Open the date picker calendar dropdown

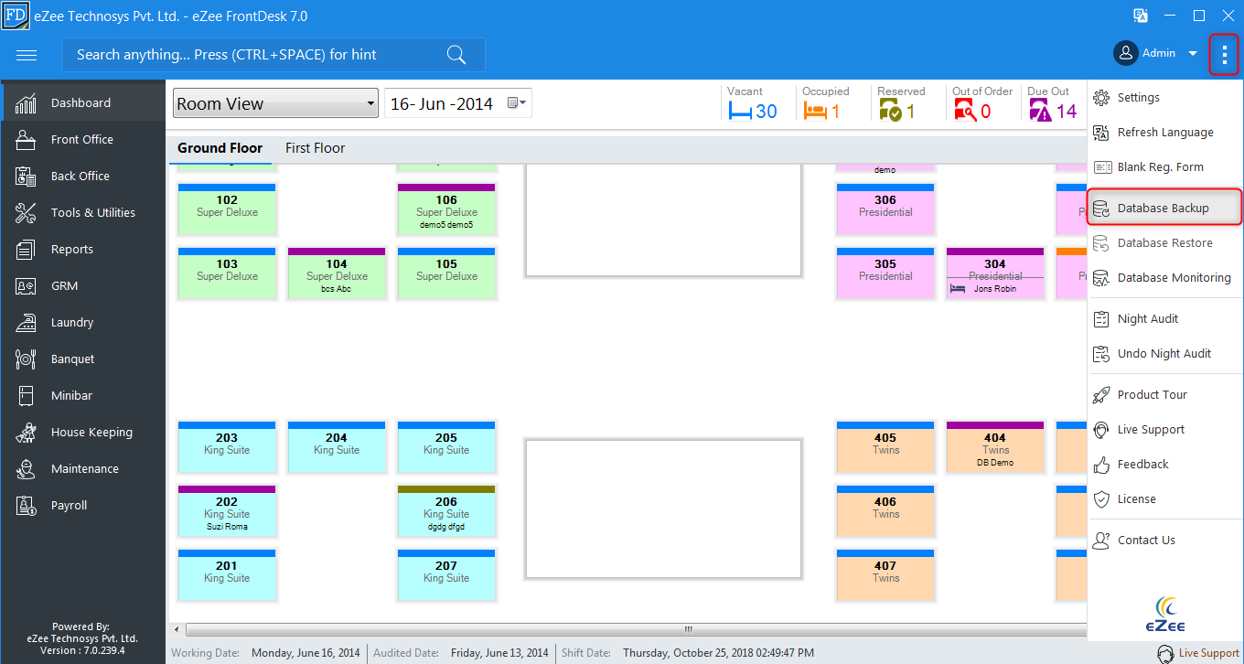(518, 103)
